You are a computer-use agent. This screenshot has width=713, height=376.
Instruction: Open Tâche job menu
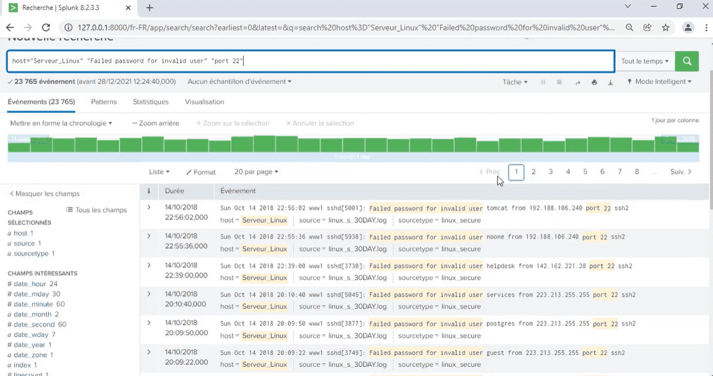[515, 82]
